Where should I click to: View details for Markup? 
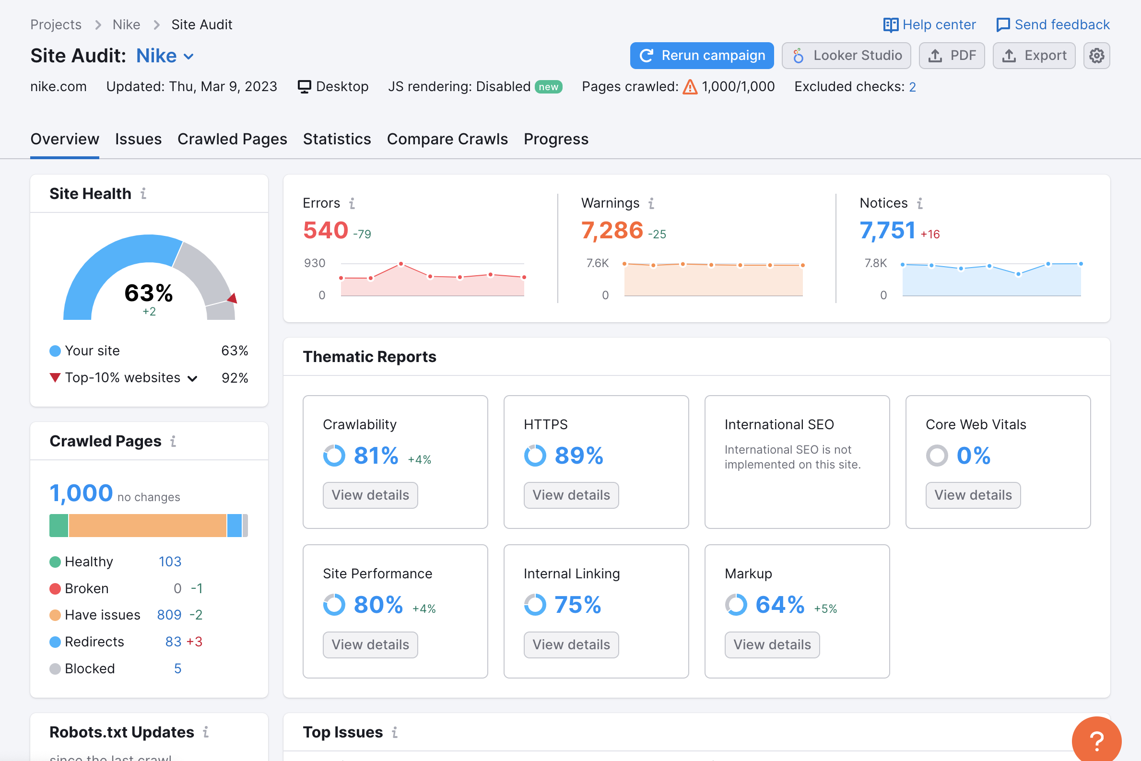click(x=772, y=644)
